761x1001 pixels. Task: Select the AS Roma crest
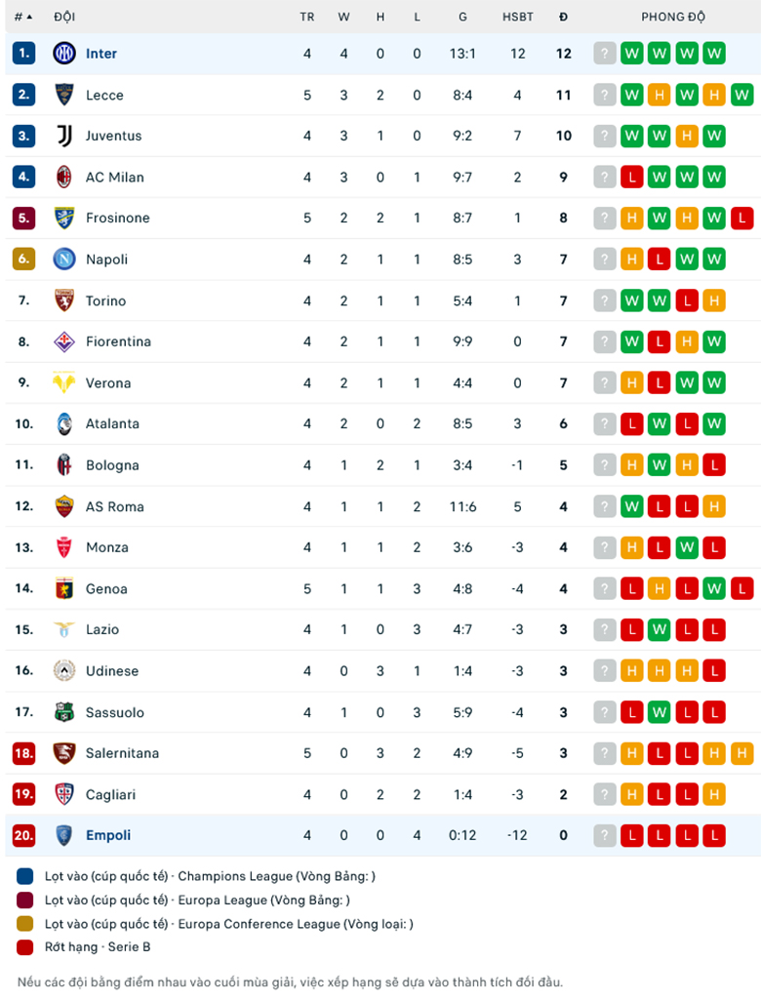[x=64, y=506]
